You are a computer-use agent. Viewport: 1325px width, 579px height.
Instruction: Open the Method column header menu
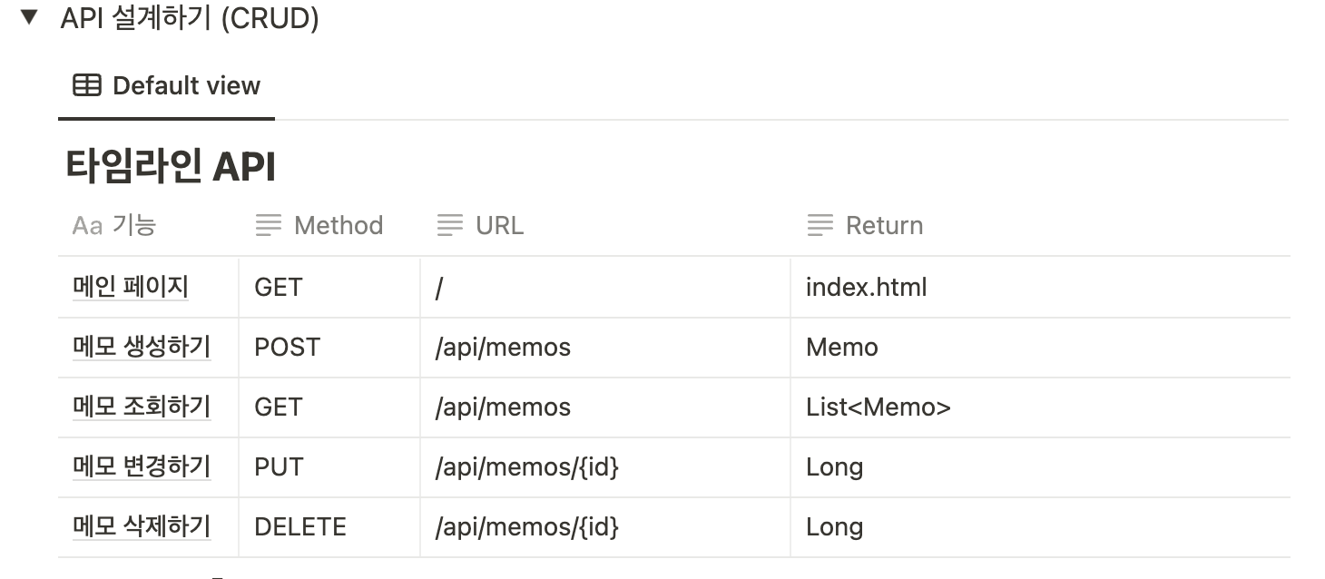(x=339, y=225)
